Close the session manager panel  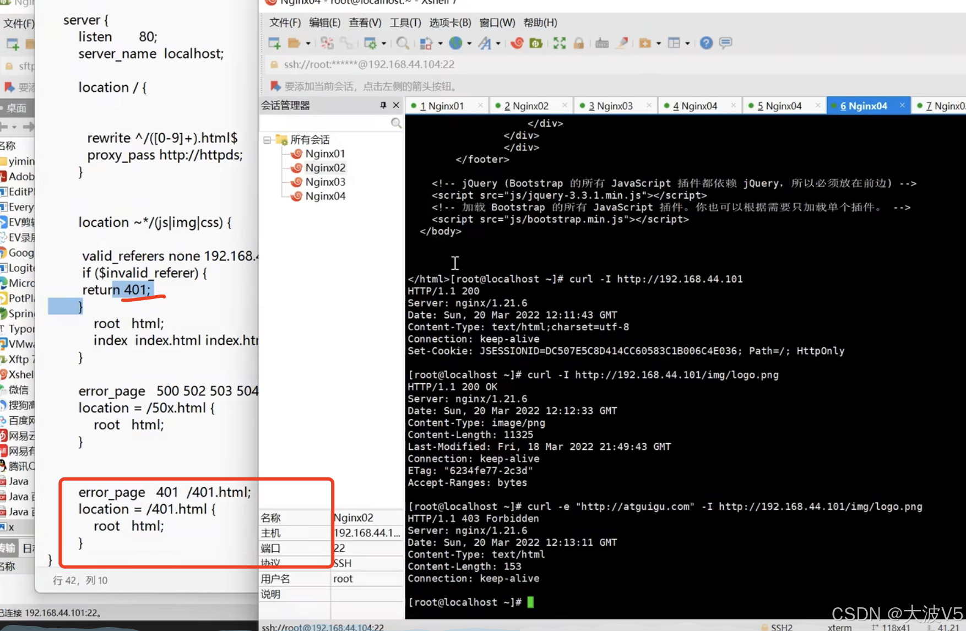(x=396, y=105)
